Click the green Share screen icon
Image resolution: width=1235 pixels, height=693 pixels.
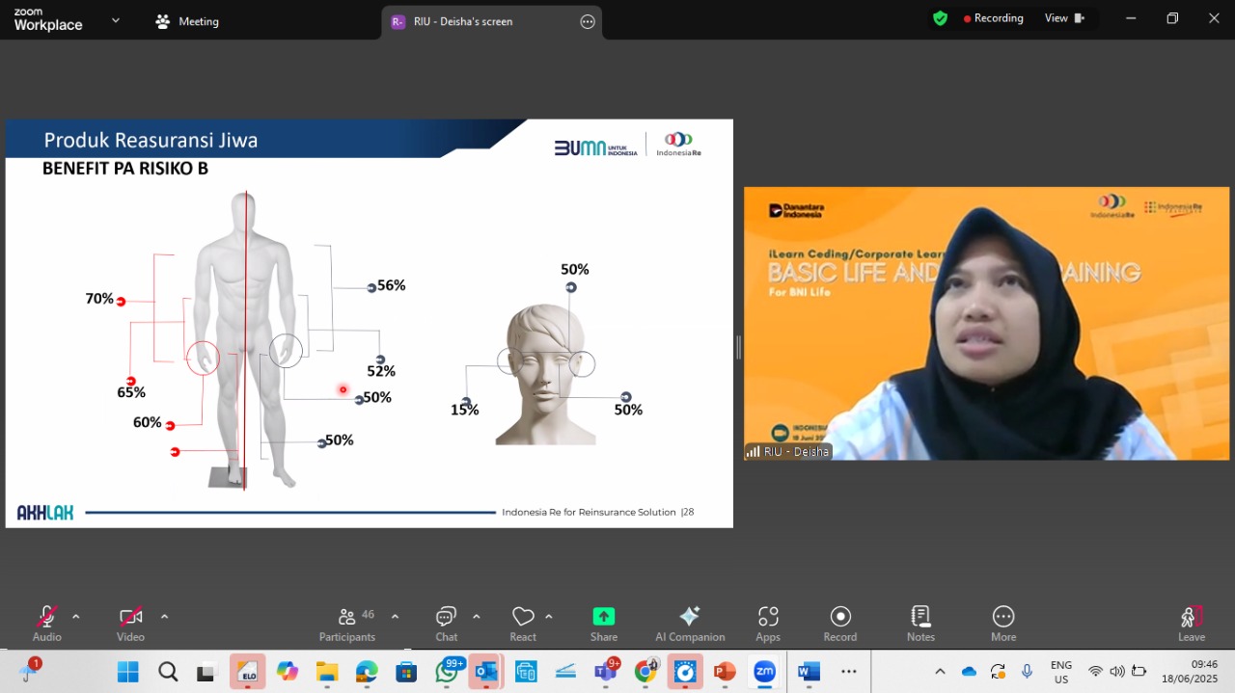coord(604,617)
